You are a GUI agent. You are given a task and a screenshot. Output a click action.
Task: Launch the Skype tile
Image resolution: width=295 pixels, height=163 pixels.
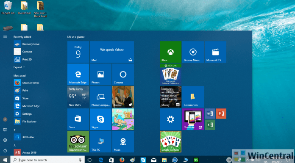(100, 119)
